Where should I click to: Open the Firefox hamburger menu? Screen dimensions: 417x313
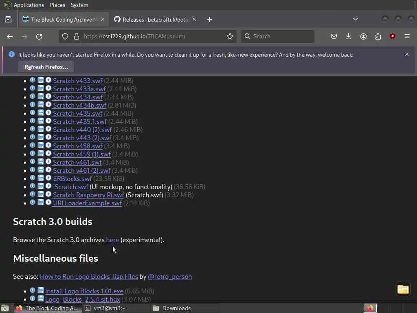[407, 36]
